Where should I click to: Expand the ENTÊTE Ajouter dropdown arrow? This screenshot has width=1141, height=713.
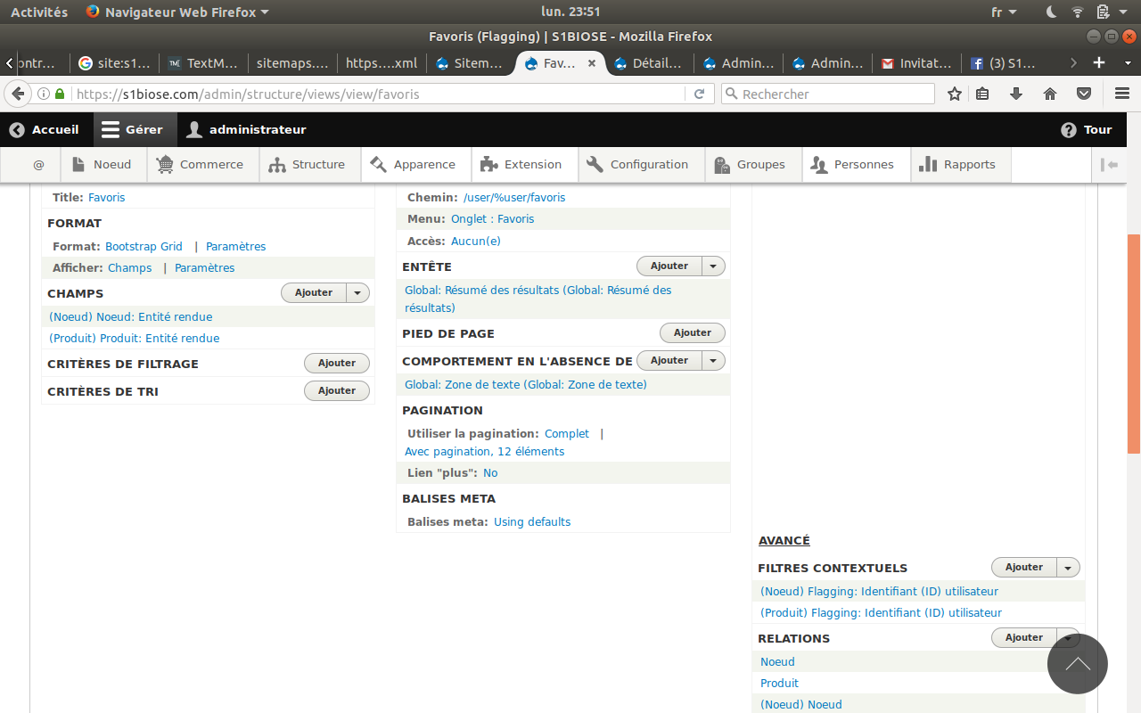[x=713, y=266]
